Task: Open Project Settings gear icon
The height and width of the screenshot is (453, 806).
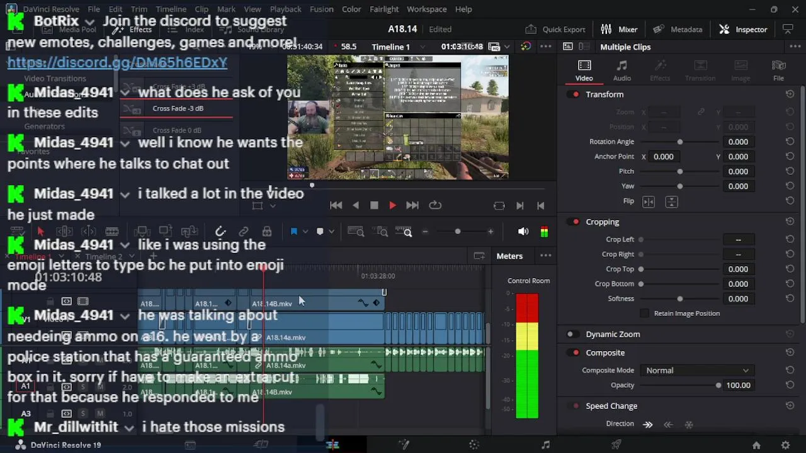Action: [x=785, y=445]
